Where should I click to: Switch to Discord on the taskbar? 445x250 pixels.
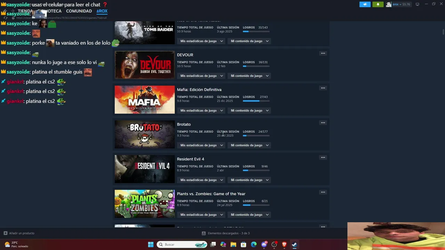click(264, 244)
